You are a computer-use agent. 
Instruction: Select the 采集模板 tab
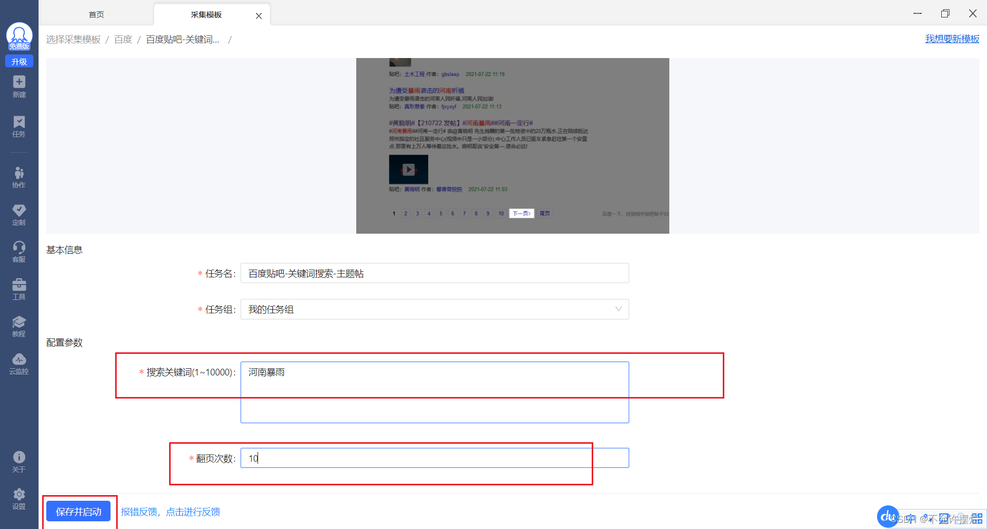click(x=206, y=14)
